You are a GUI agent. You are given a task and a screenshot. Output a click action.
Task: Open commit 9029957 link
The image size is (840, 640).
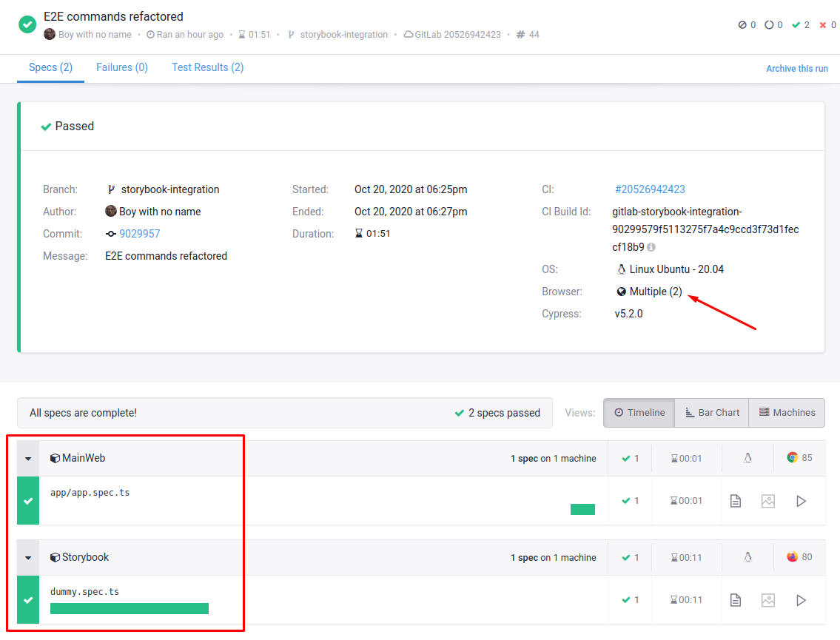tap(139, 234)
